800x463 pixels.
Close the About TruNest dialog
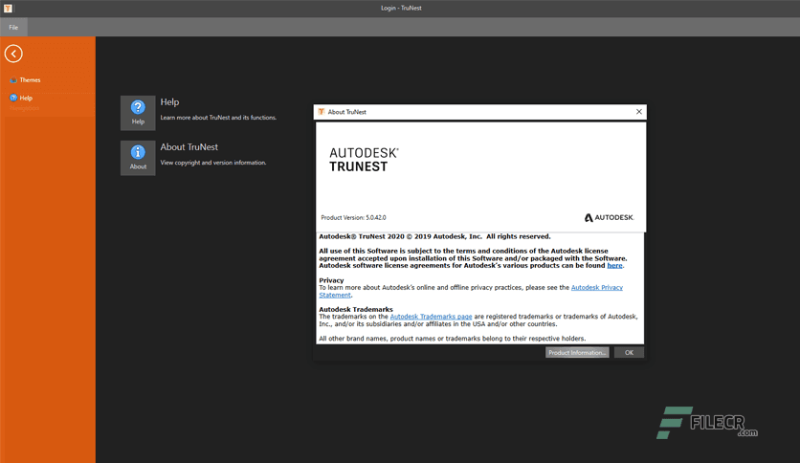(639, 112)
